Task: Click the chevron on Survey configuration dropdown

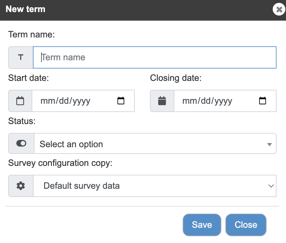Action: point(271,186)
